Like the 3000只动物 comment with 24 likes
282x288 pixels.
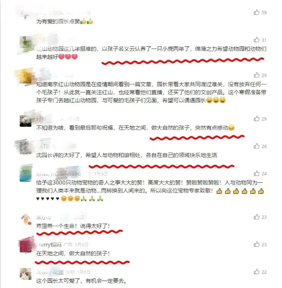tap(257, 173)
